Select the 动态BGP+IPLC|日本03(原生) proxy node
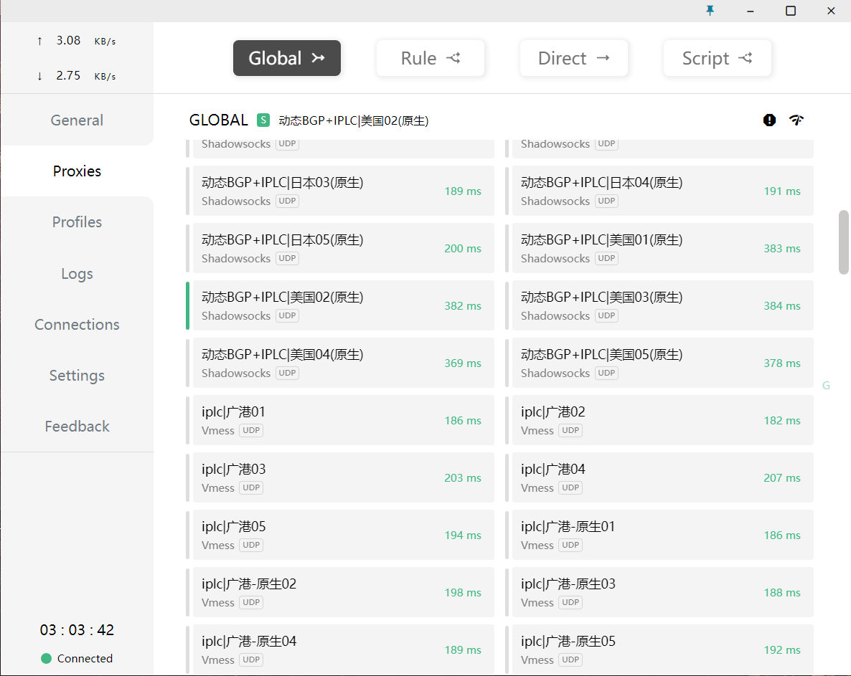The image size is (851, 676). [x=342, y=191]
